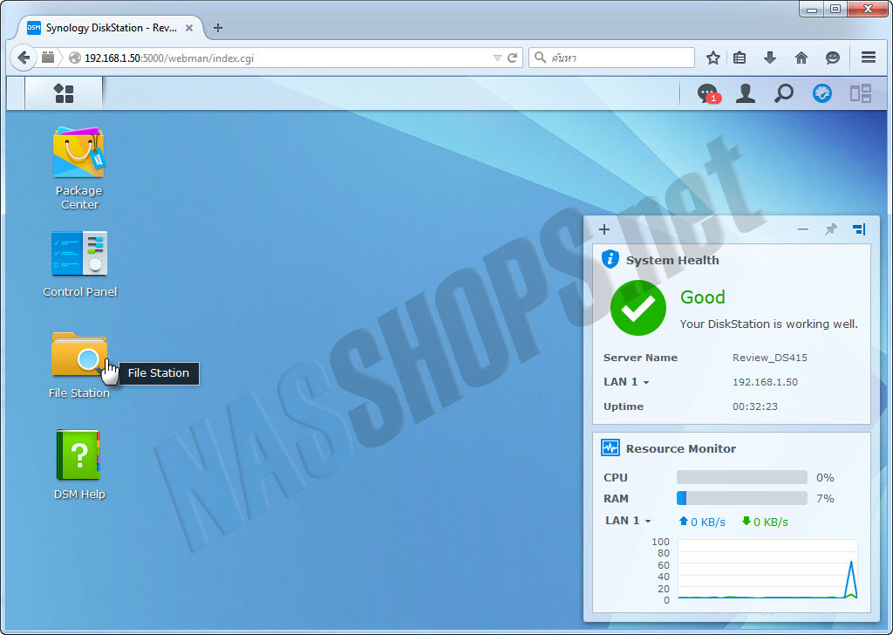Click the green Good status checkmark
Screen dimensions: 893x635
pos(637,308)
